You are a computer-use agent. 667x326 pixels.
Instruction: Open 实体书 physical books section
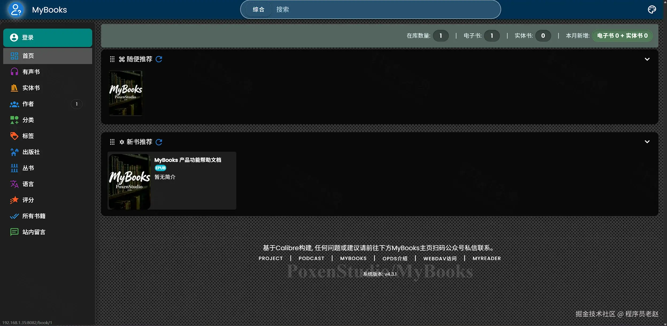[x=48, y=88]
